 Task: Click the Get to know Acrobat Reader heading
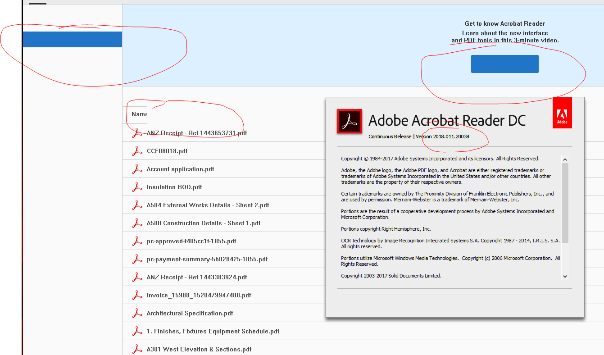pyautogui.click(x=505, y=23)
